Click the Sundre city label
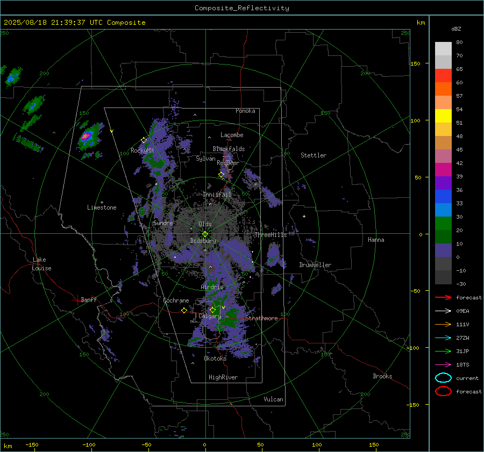Viewport: 484px width, 452px height. 163,223
